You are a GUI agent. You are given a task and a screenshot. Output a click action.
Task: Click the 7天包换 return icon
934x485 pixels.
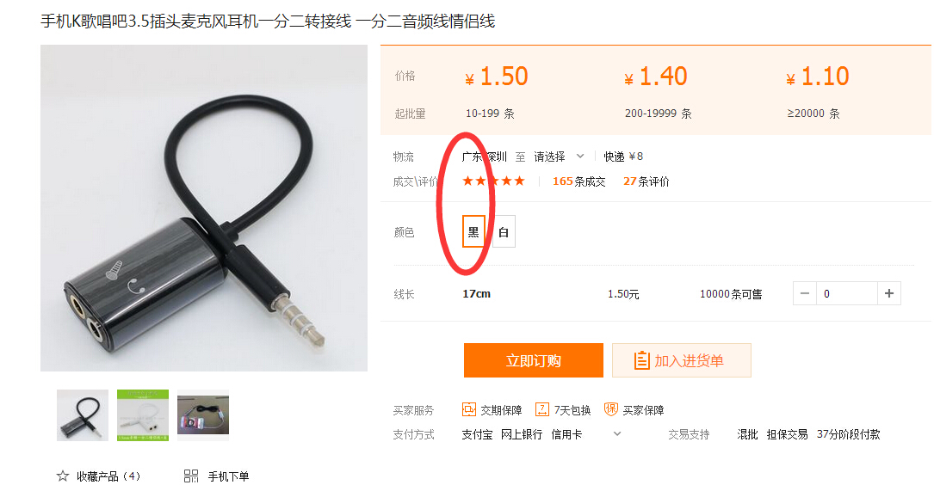(542, 409)
